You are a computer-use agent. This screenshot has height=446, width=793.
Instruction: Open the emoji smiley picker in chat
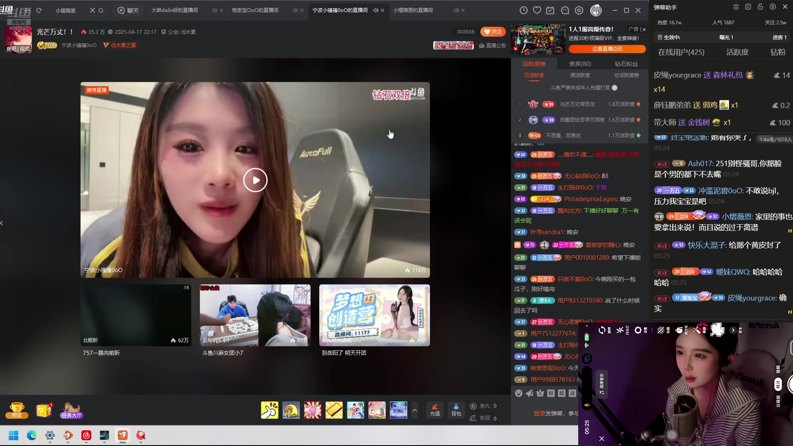pyautogui.click(x=519, y=393)
